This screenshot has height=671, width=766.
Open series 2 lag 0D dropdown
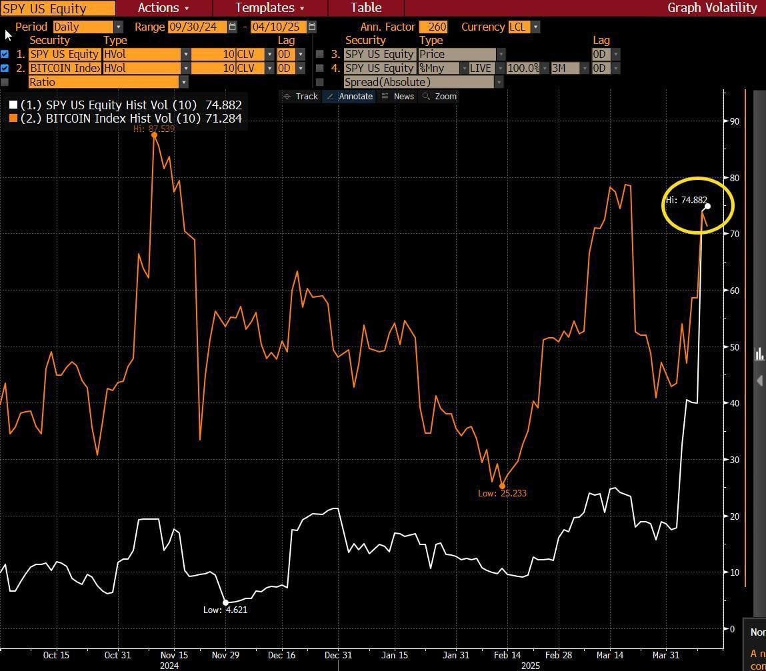tap(301, 69)
